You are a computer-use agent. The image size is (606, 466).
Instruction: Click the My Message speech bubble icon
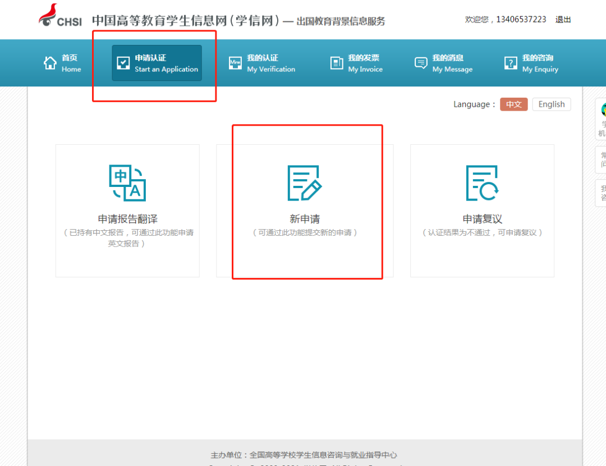click(420, 63)
